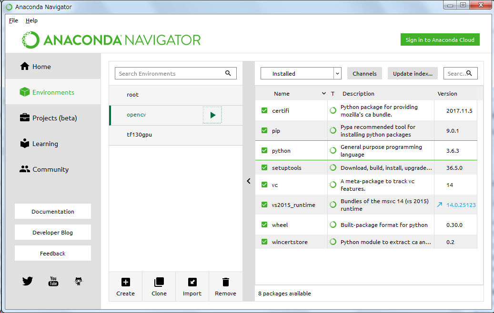
Task: Remove the selected environment
Action: coord(226,286)
